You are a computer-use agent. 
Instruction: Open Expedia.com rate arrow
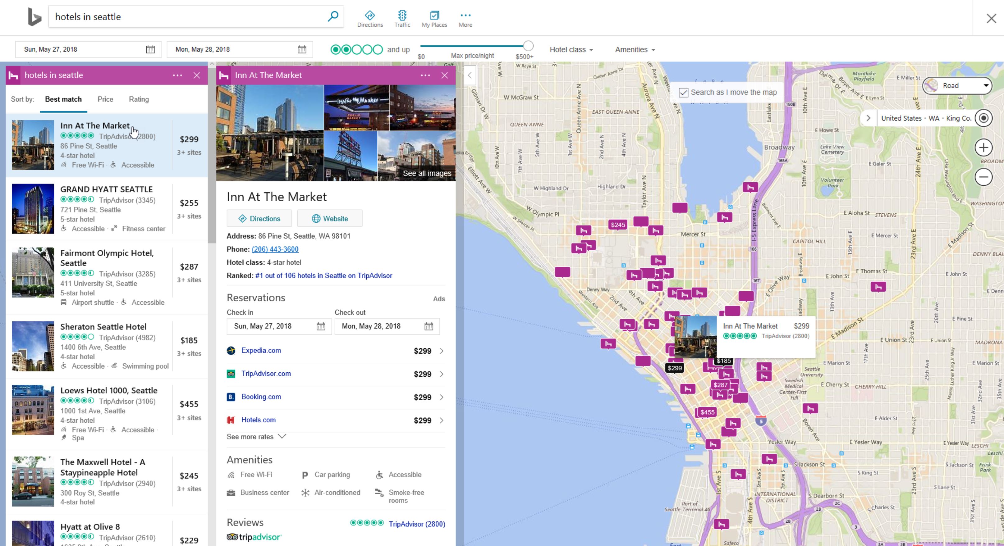point(442,351)
